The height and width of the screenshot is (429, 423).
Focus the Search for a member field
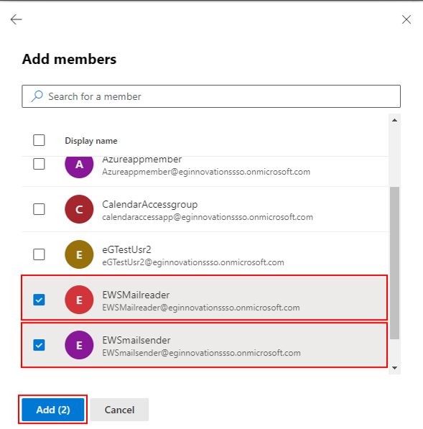(211, 96)
